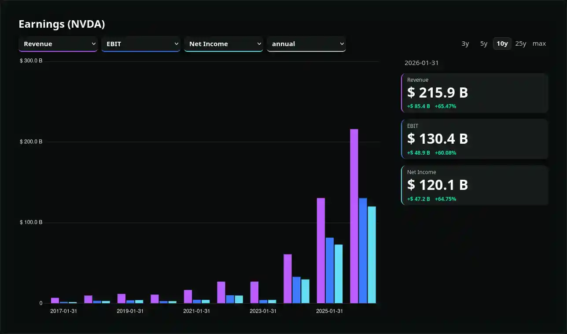Click the 2025-01-31 axis label
This screenshot has width=567, height=334.
[330, 311]
